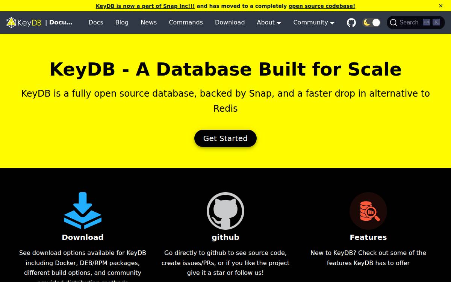Open the News nav item
The image size is (451, 282).
(x=149, y=23)
